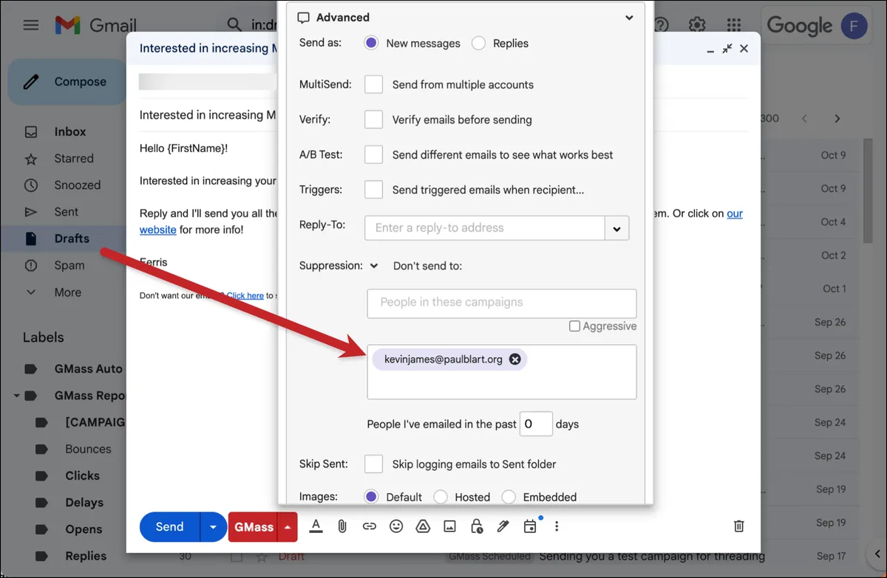Go to next page of drafts arrow
Viewport: 887px width, 578px height.
pos(837,118)
